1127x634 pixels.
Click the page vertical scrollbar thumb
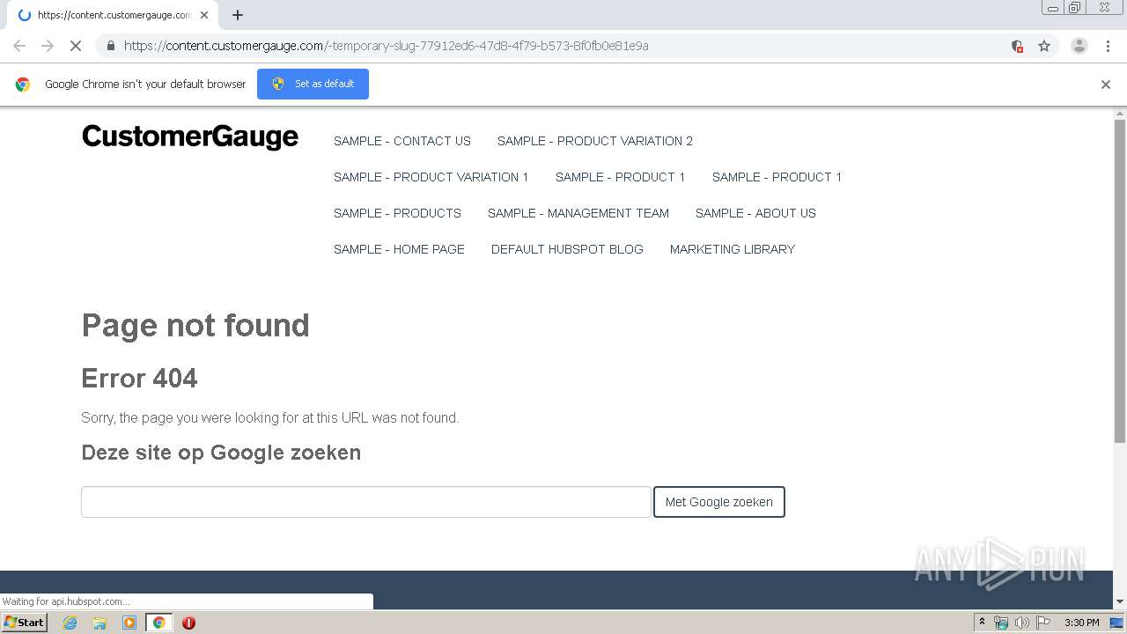(1120, 282)
